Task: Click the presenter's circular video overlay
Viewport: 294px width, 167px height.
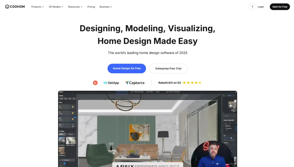Action: (213, 154)
